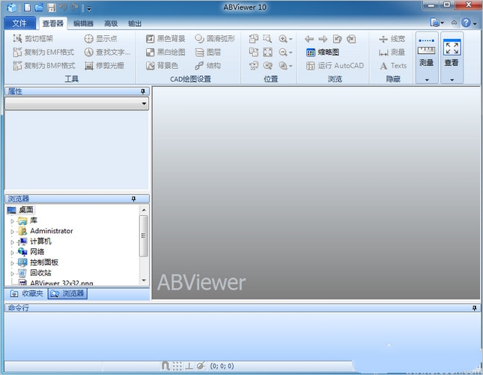The height and width of the screenshot is (375, 483).
Task: Toggle 线宽 hide option
Action: [x=392, y=39]
